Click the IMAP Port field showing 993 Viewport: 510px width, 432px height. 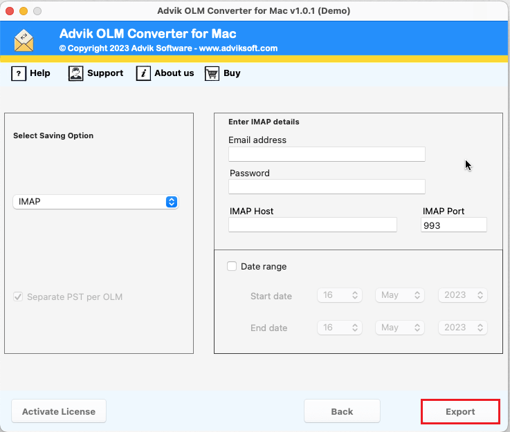click(x=454, y=225)
